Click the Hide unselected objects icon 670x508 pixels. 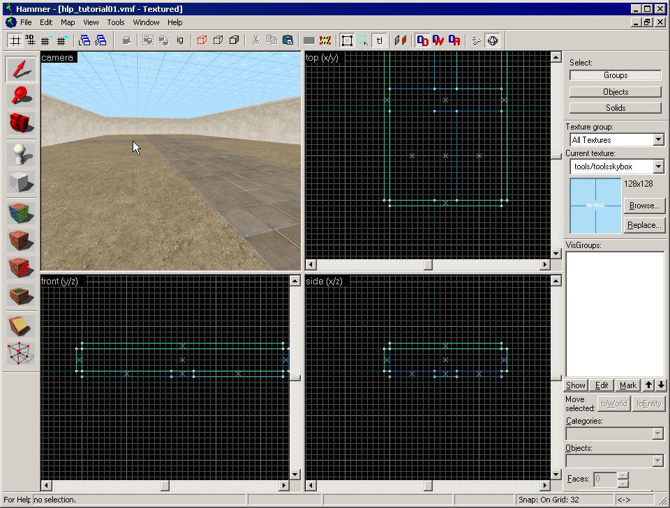pos(218,40)
